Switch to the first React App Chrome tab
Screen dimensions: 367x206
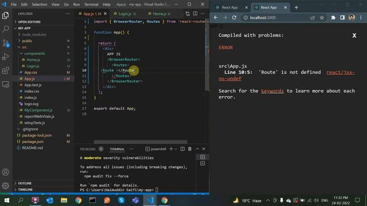(x=229, y=7)
